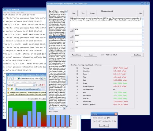Click the Human Resources knowledge area row
Screen dimensions: 153x131
[x=102, y=86]
